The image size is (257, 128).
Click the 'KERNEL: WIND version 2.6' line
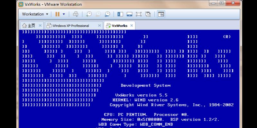[x=145, y=100]
